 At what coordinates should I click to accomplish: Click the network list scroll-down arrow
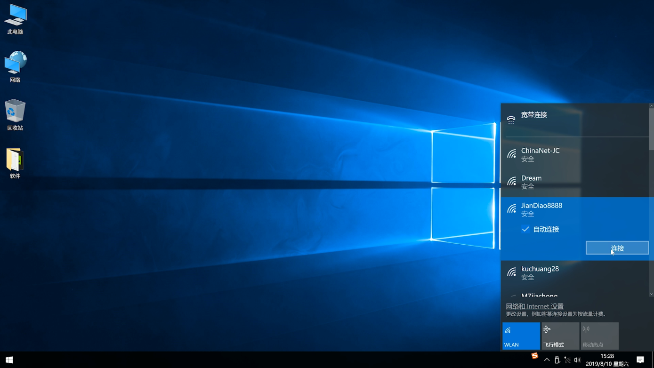(652, 294)
